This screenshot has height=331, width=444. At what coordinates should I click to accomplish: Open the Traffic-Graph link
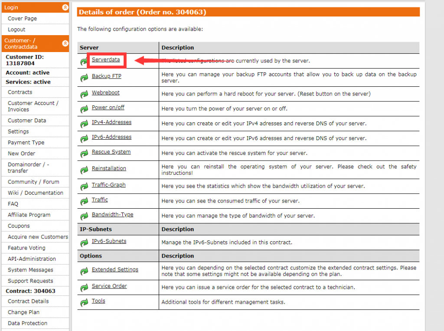click(x=108, y=185)
